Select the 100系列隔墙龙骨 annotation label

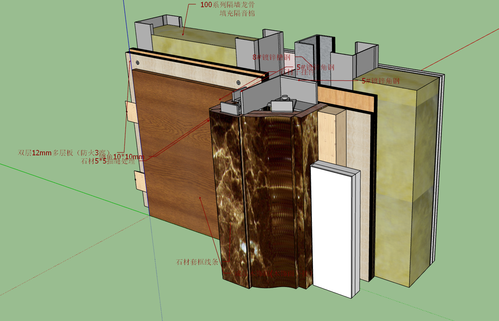point(228,5)
